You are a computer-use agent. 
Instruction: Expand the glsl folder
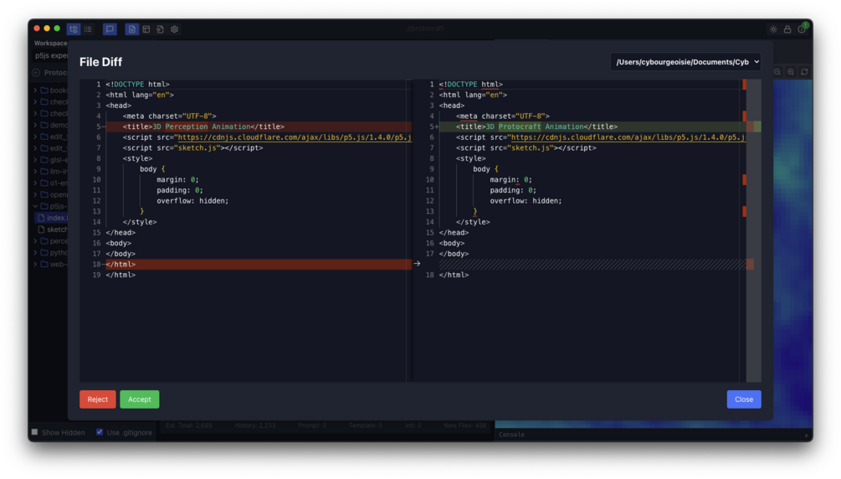pos(35,159)
